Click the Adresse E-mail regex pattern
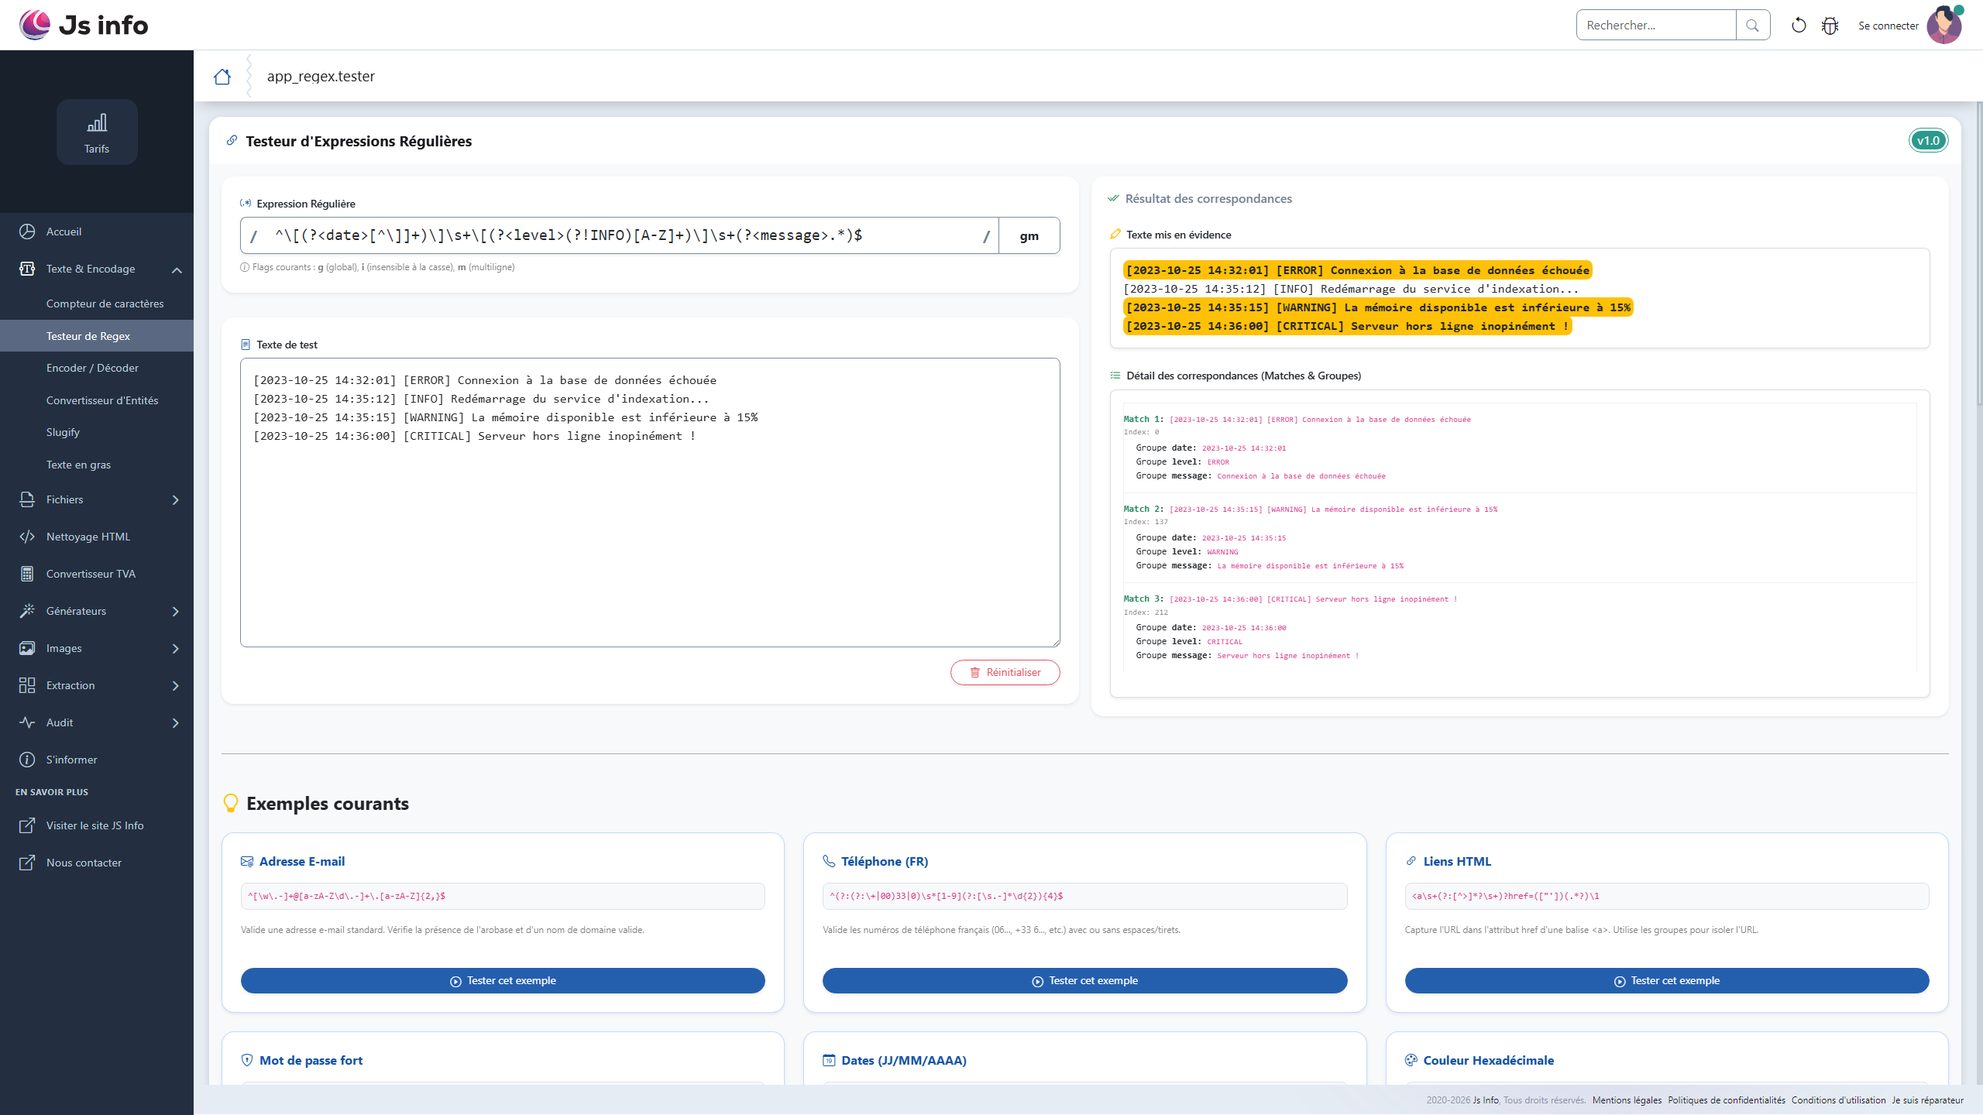Screen dimensions: 1983x1115 tap(503, 896)
